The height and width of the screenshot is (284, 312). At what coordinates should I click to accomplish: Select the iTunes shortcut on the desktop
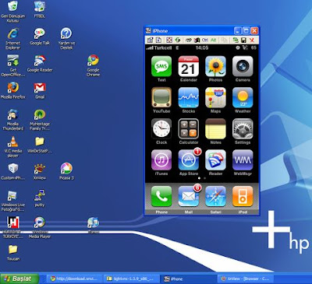[93, 225]
